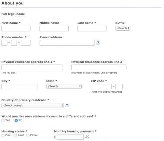Viewport: 164px width, 141px height.
Task: Choose Other housing status
Action: click(x=28, y=135)
